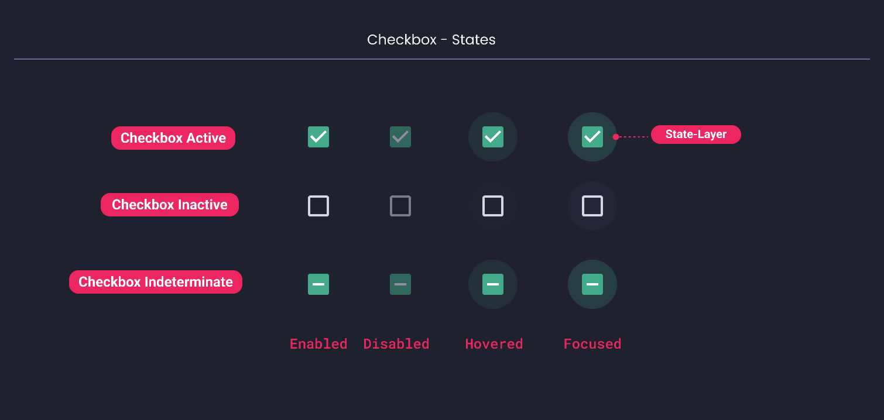Viewport: 884px width, 420px height.
Task: Click the State-Layer annotation pill
Action: [x=695, y=135]
